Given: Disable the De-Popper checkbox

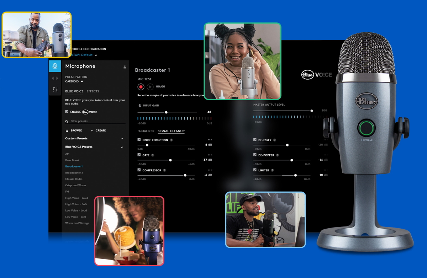Looking at the screenshot, I should [255, 155].
